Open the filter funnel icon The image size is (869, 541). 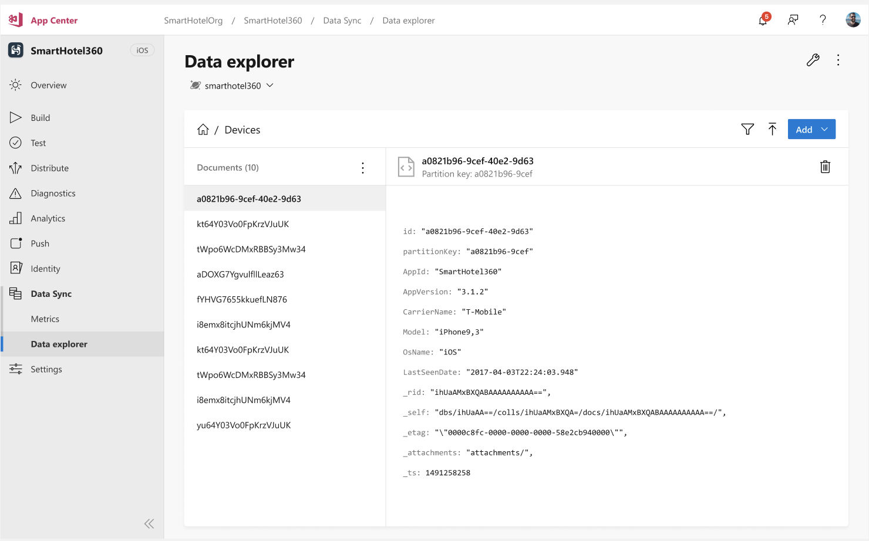[x=747, y=129]
